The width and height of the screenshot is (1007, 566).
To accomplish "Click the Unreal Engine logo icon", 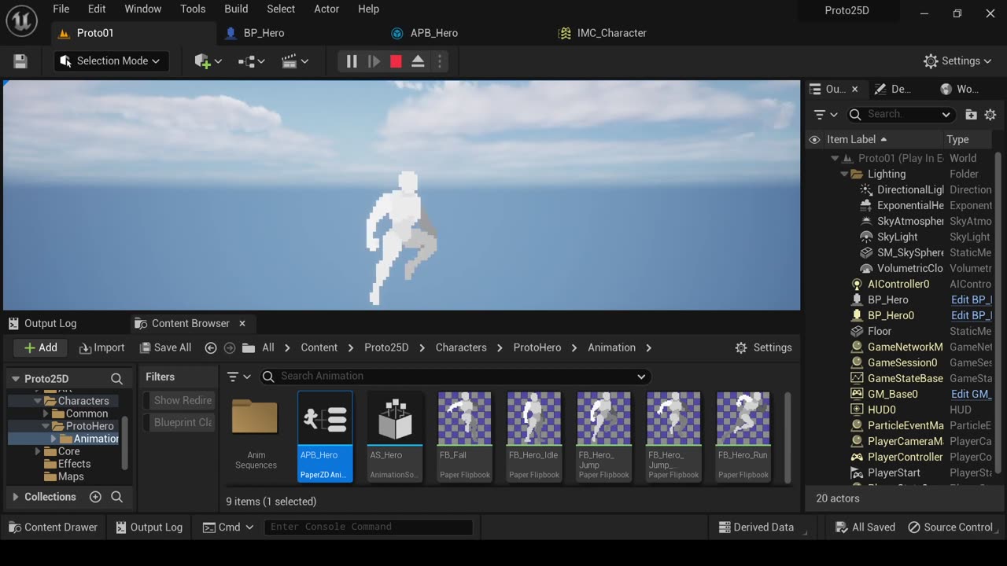I will click(21, 20).
